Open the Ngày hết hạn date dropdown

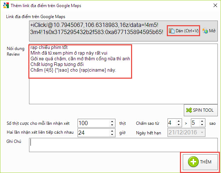tap(202, 132)
